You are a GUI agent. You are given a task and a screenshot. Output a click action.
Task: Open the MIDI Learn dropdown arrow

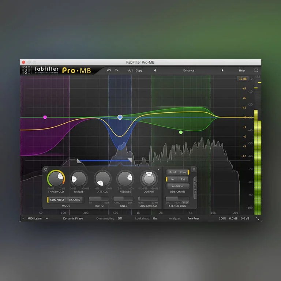[47, 218]
